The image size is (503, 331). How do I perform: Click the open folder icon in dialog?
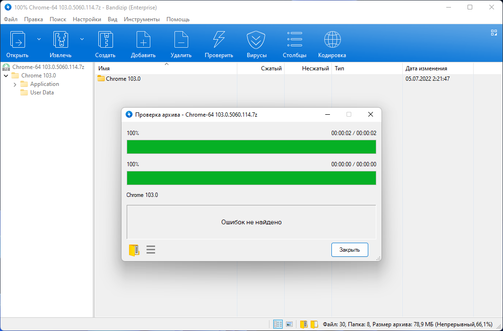(134, 250)
